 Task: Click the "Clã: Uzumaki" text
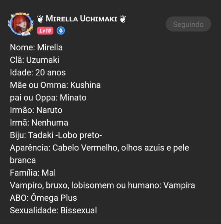35,60
